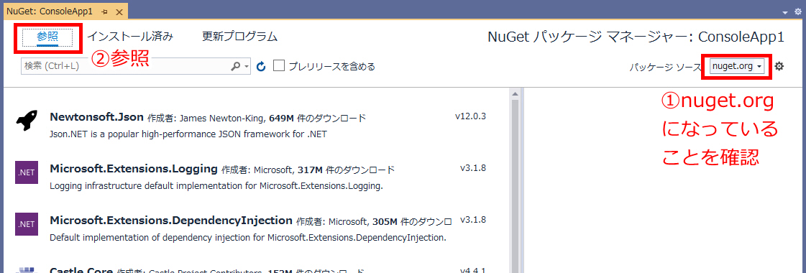Viewport: 806px width, 273px height.
Task: Click the pin icon on ConsoleApp1 tab
Action: pyautogui.click(x=105, y=11)
